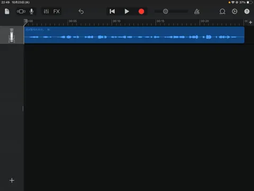The width and height of the screenshot is (254, 191).
Task: Select the microphone audio track header
Action: pyautogui.click(x=12, y=35)
